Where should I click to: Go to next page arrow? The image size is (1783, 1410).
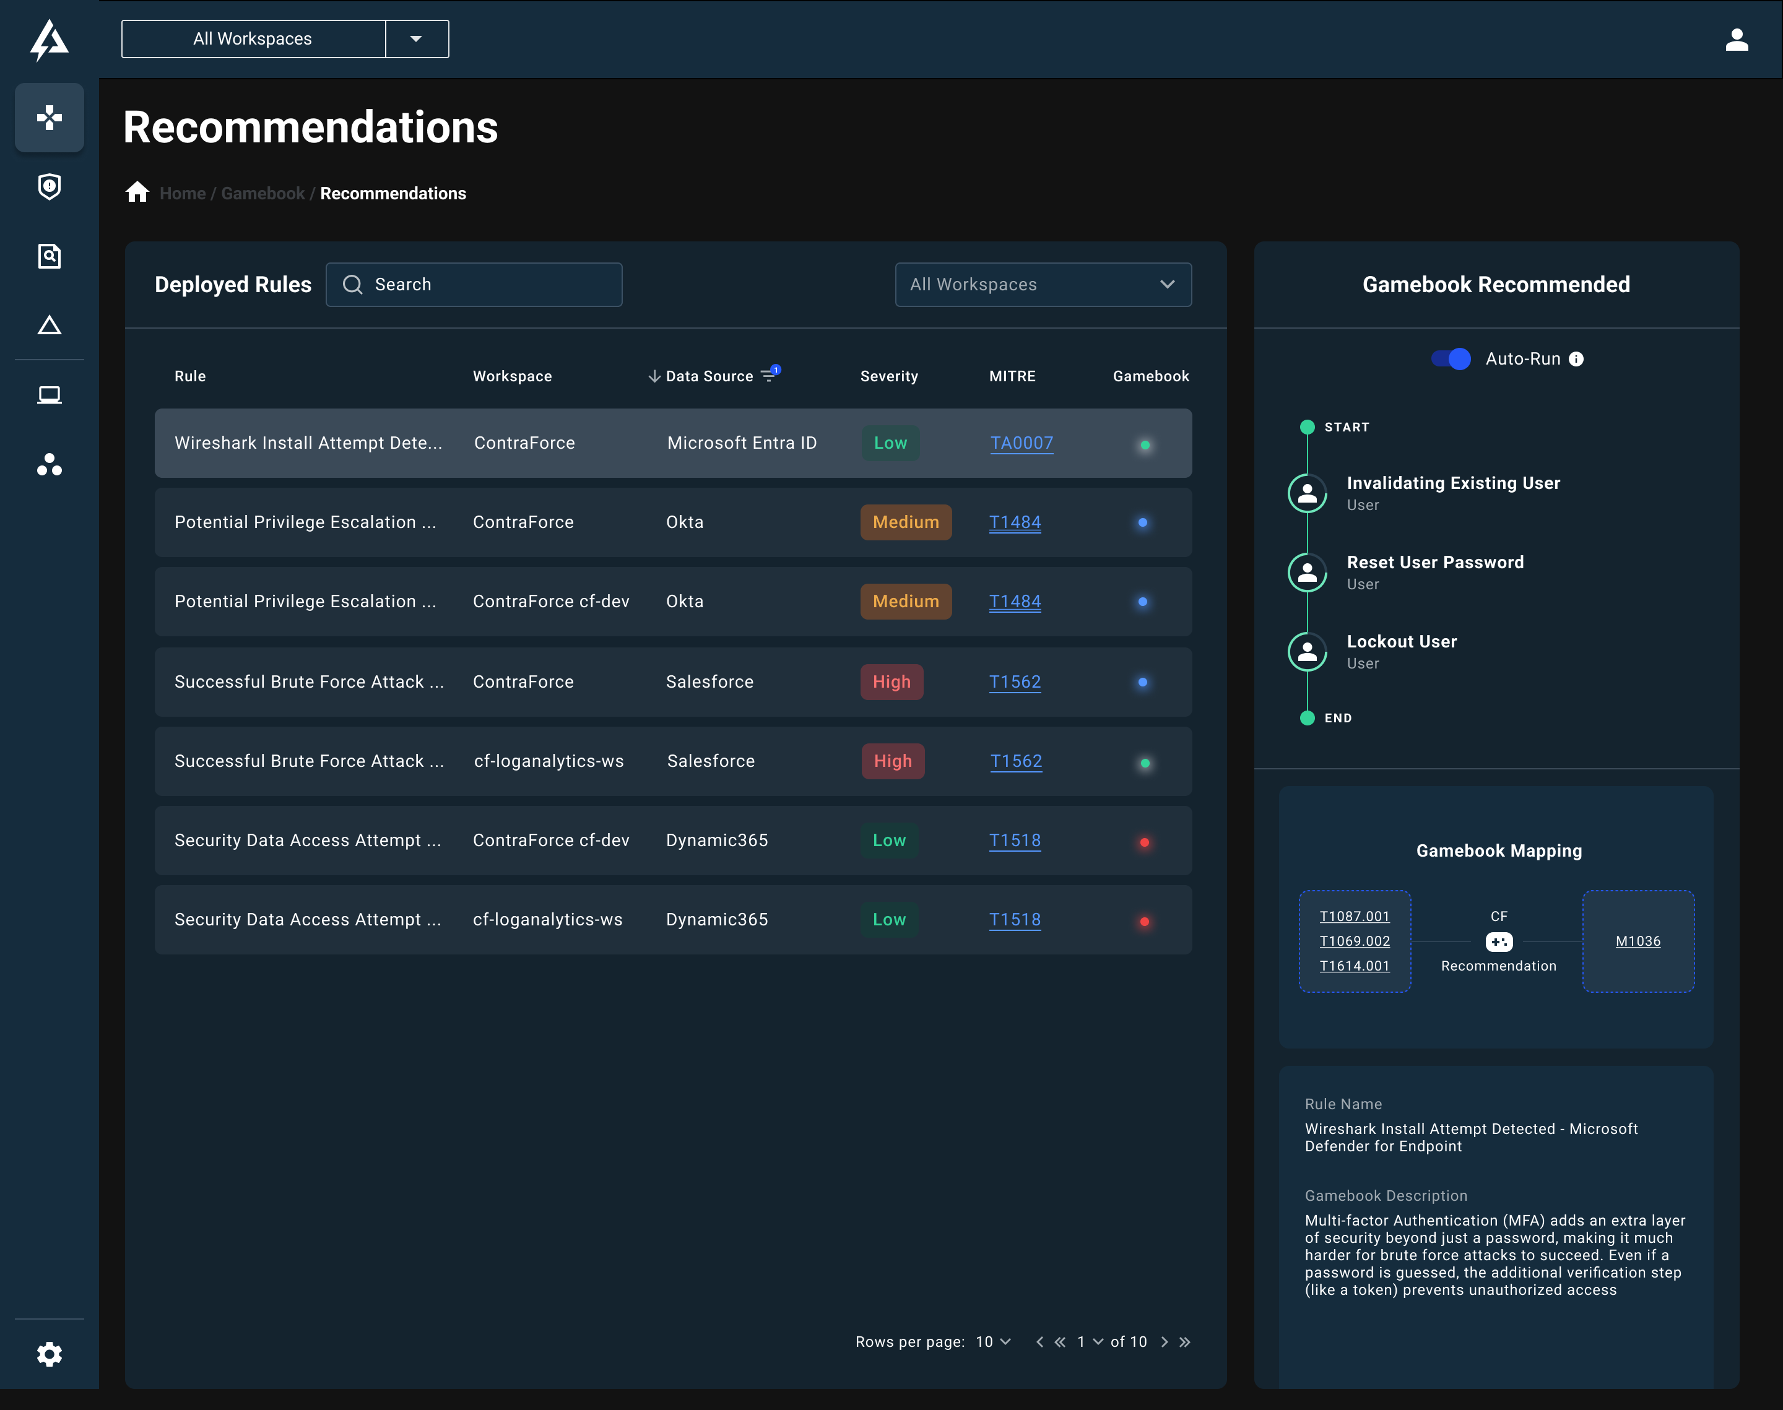[1164, 1341]
